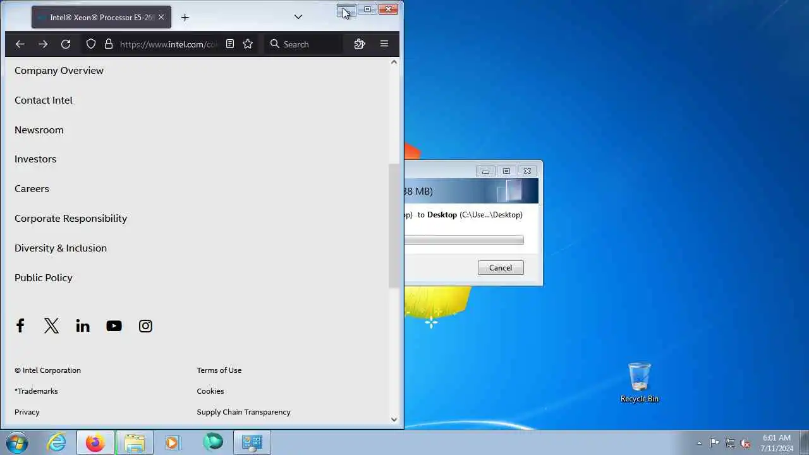Bookmark this page with star icon
This screenshot has width=809, height=455.
point(248,44)
